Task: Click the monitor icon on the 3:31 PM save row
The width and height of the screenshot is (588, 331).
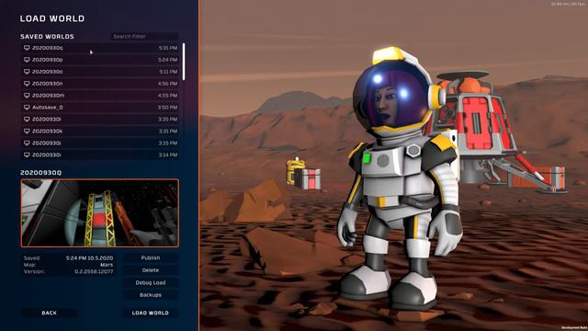Action: [27, 131]
